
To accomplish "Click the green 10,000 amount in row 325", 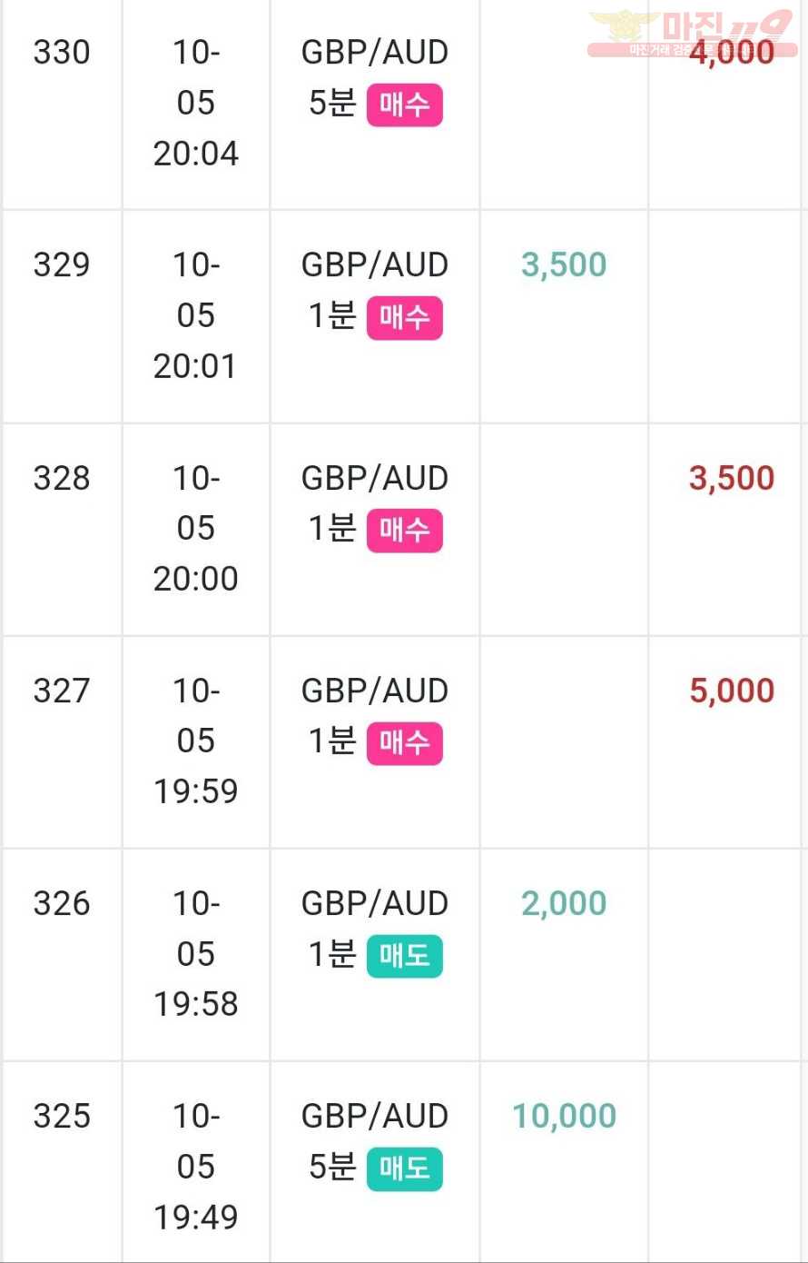I will (x=564, y=1116).
